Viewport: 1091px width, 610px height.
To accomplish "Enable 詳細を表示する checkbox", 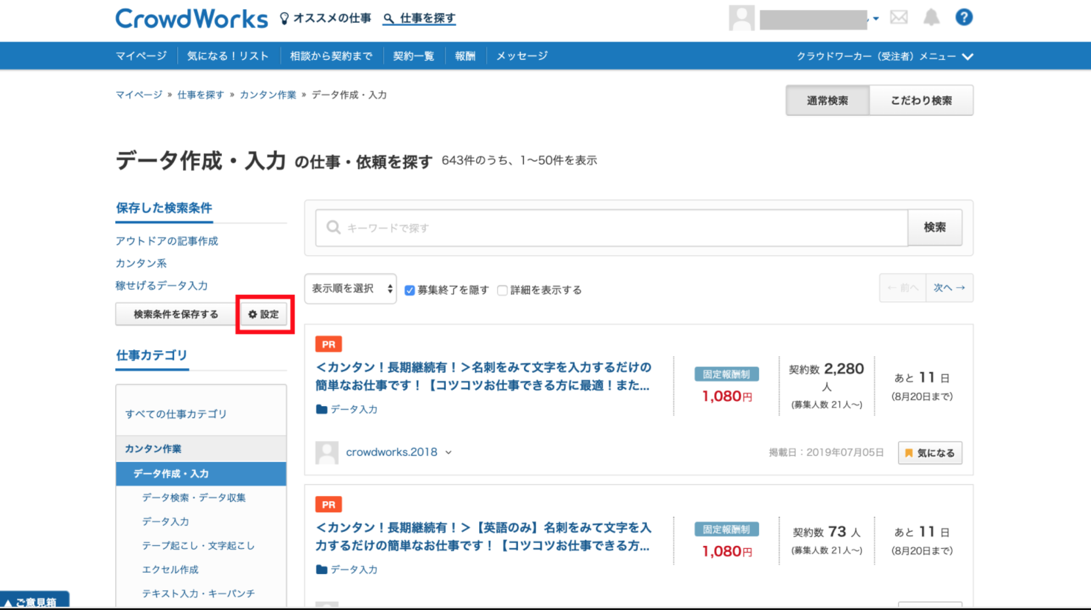I will point(502,291).
